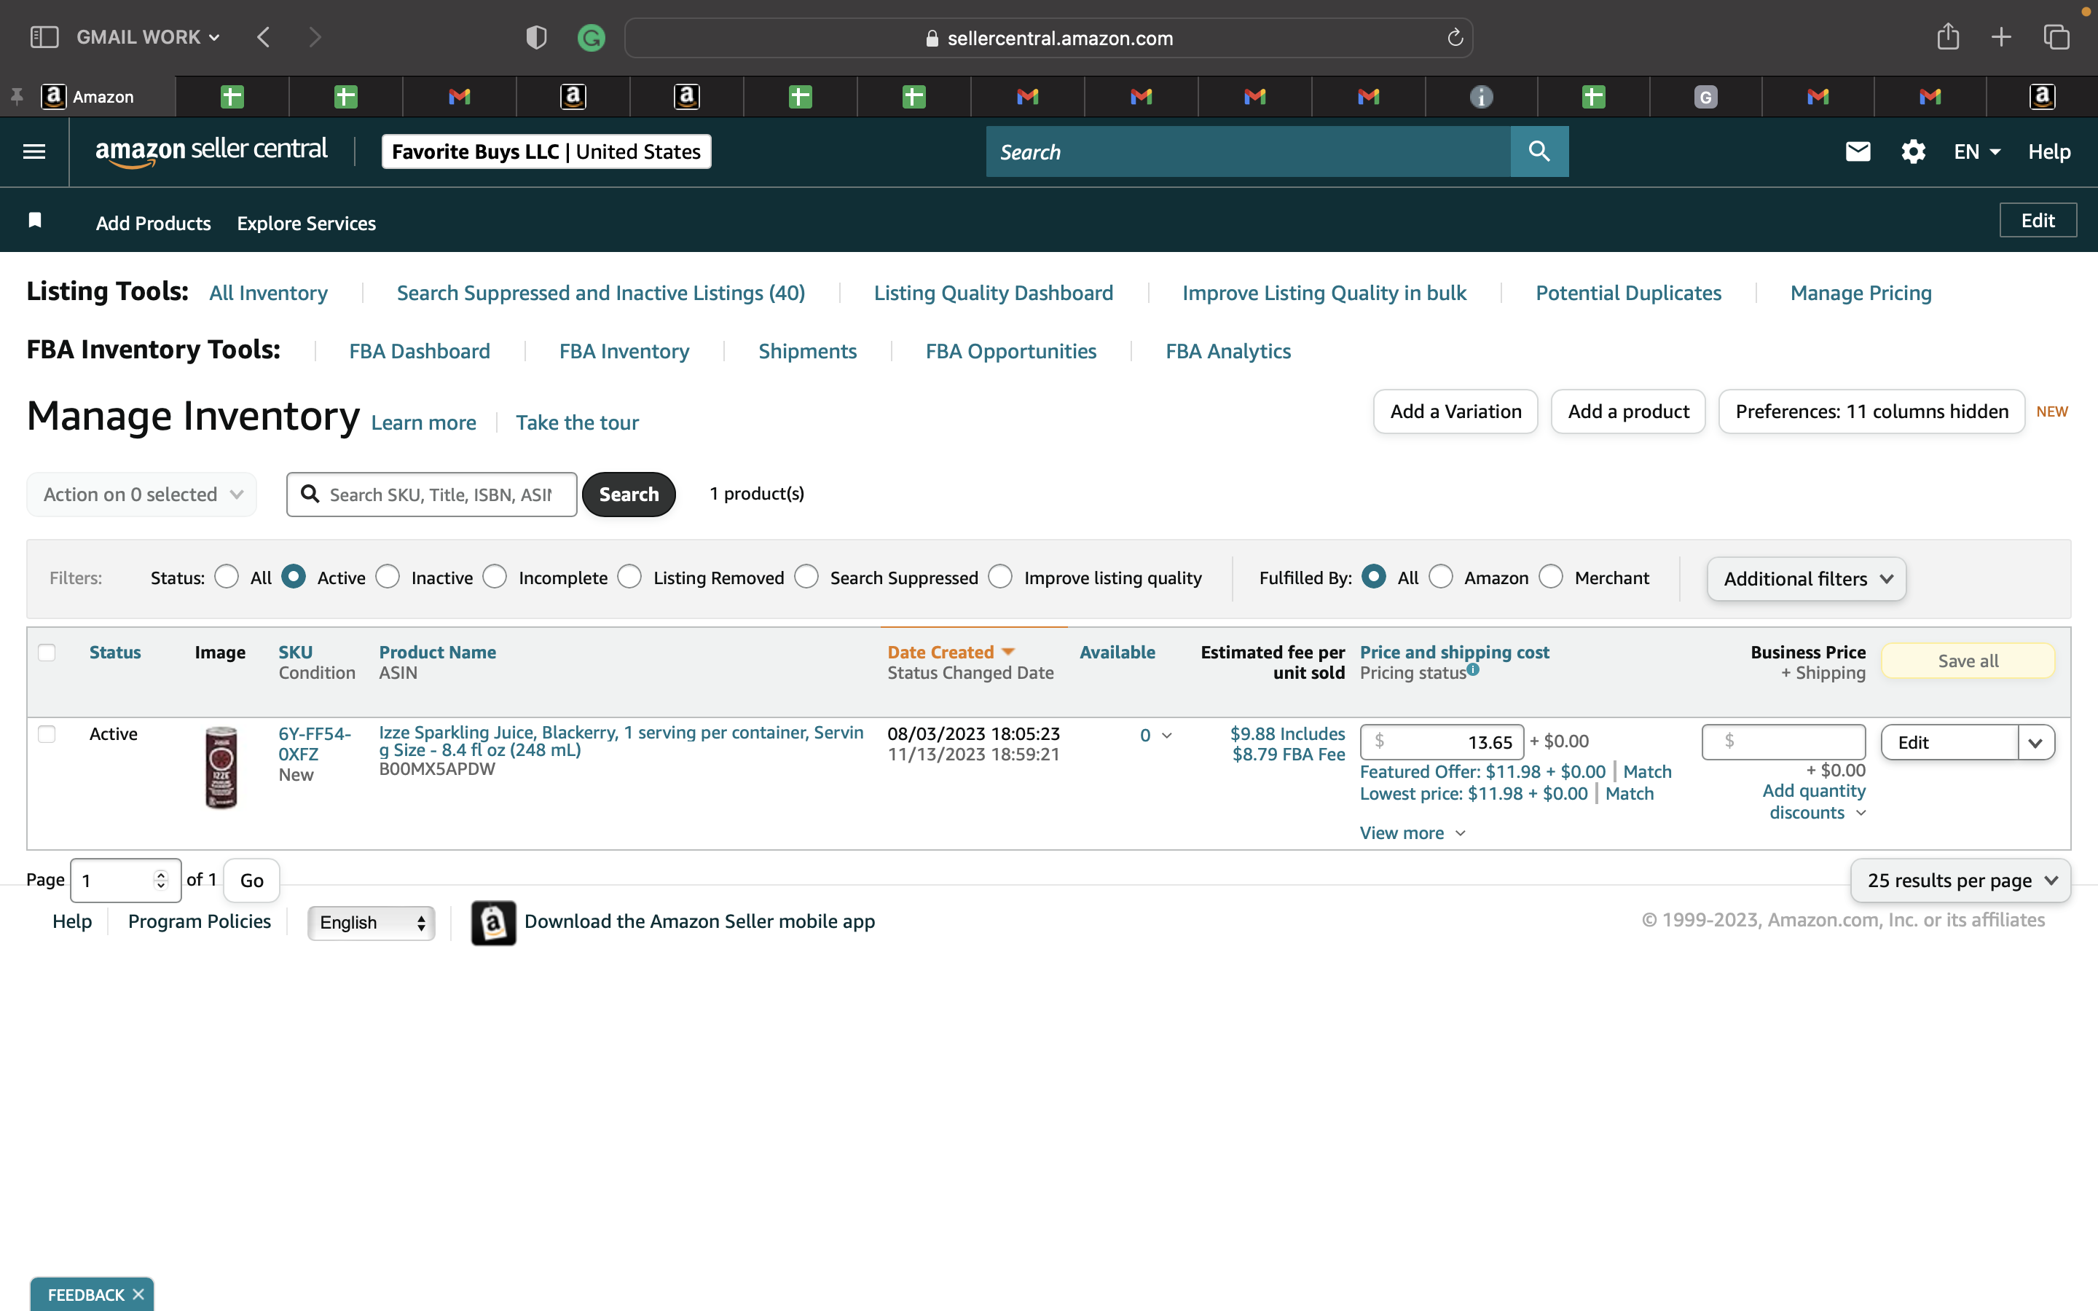This screenshot has width=2098, height=1311.
Task: Expand Add quantity discounts
Action: (x=1814, y=801)
